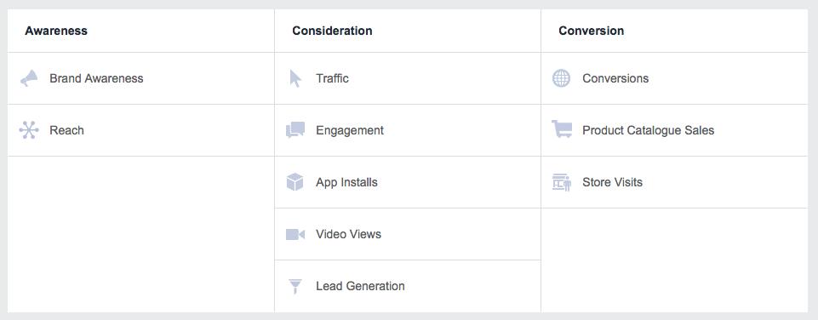
Task: Choose the Reach objective label
Action: [x=66, y=130]
